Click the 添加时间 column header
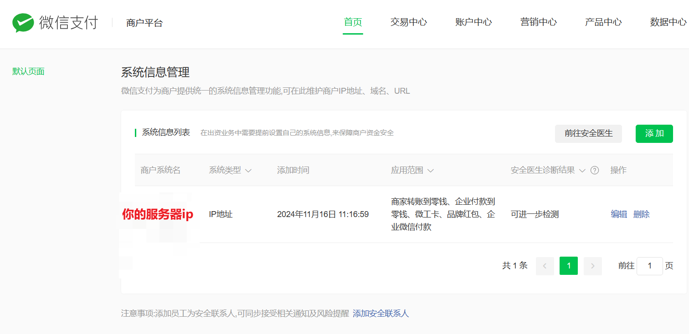This screenshot has height=334, width=689. (x=293, y=170)
